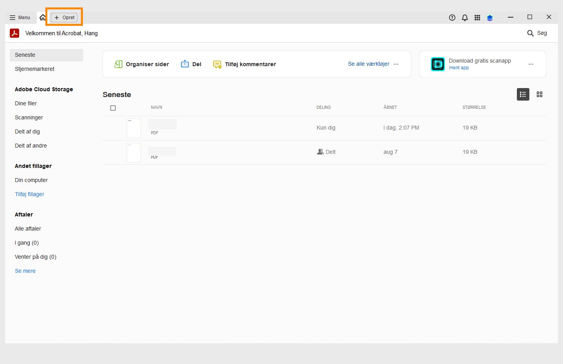The height and width of the screenshot is (364, 563).
Task: Open Stjernemarkeret in the sidebar
Action: coord(35,69)
